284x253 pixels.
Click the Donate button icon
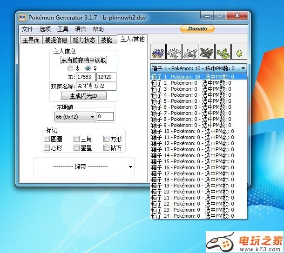tap(197, 28)
